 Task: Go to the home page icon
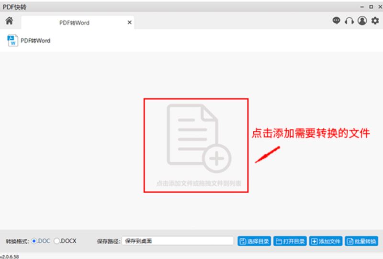click(x=9, y=21)
